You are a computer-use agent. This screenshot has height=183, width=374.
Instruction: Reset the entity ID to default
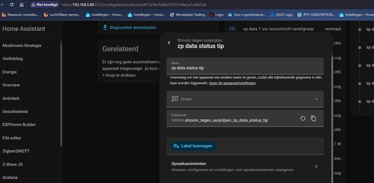[x=302, y=119]
